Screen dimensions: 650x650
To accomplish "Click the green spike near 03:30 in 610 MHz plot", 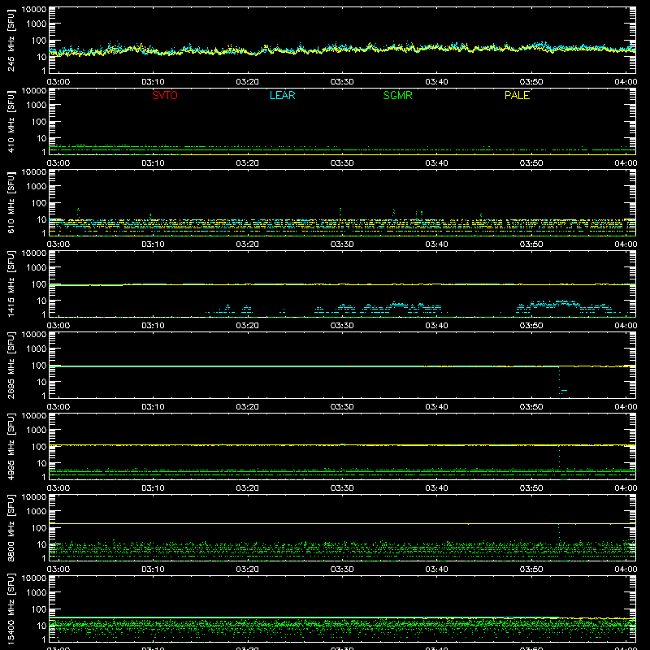I will [x=340, y=214].
